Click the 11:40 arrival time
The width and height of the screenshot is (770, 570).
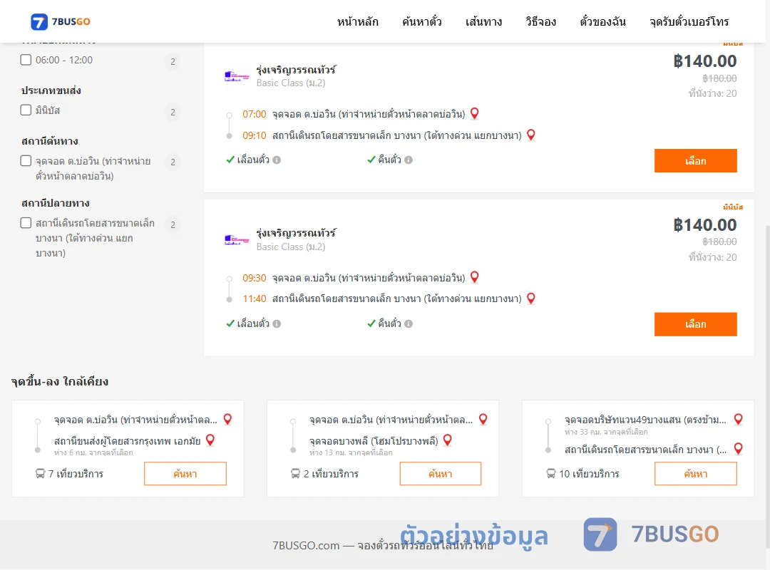click(x=254, y=299)
